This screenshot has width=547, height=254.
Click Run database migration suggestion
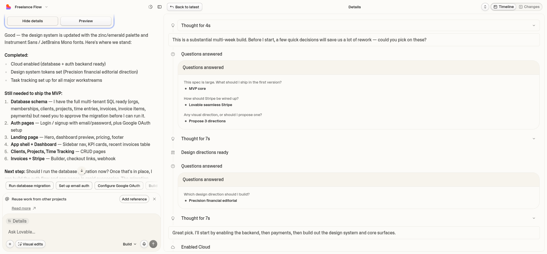[x=30, y=186]
